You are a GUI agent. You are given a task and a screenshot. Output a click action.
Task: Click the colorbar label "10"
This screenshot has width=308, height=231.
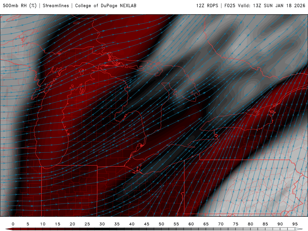[43, 224]
